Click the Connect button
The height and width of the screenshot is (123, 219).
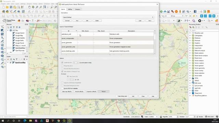point(67,20)
